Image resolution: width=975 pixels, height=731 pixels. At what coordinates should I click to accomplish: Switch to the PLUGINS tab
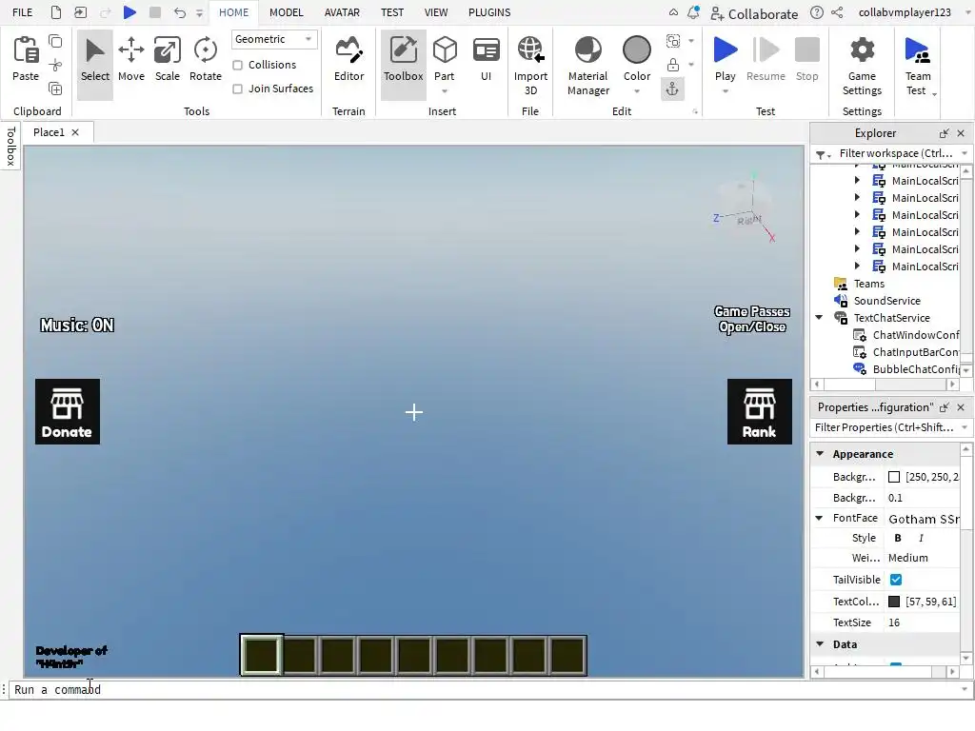point(489,12)
